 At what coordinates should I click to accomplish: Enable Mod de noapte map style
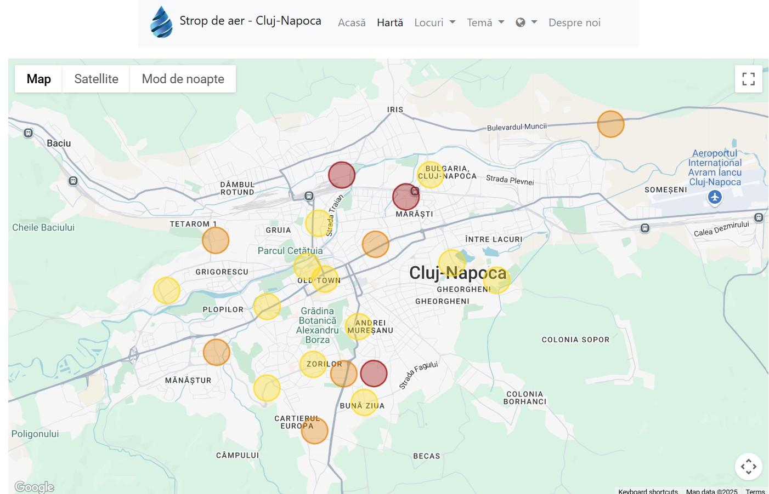(x=183, y=79)
